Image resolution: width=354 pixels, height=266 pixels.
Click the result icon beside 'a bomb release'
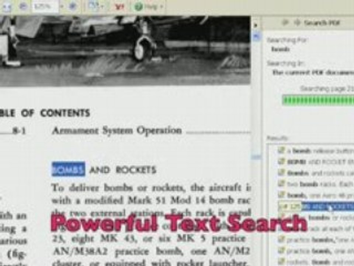[x=281, y=150]
